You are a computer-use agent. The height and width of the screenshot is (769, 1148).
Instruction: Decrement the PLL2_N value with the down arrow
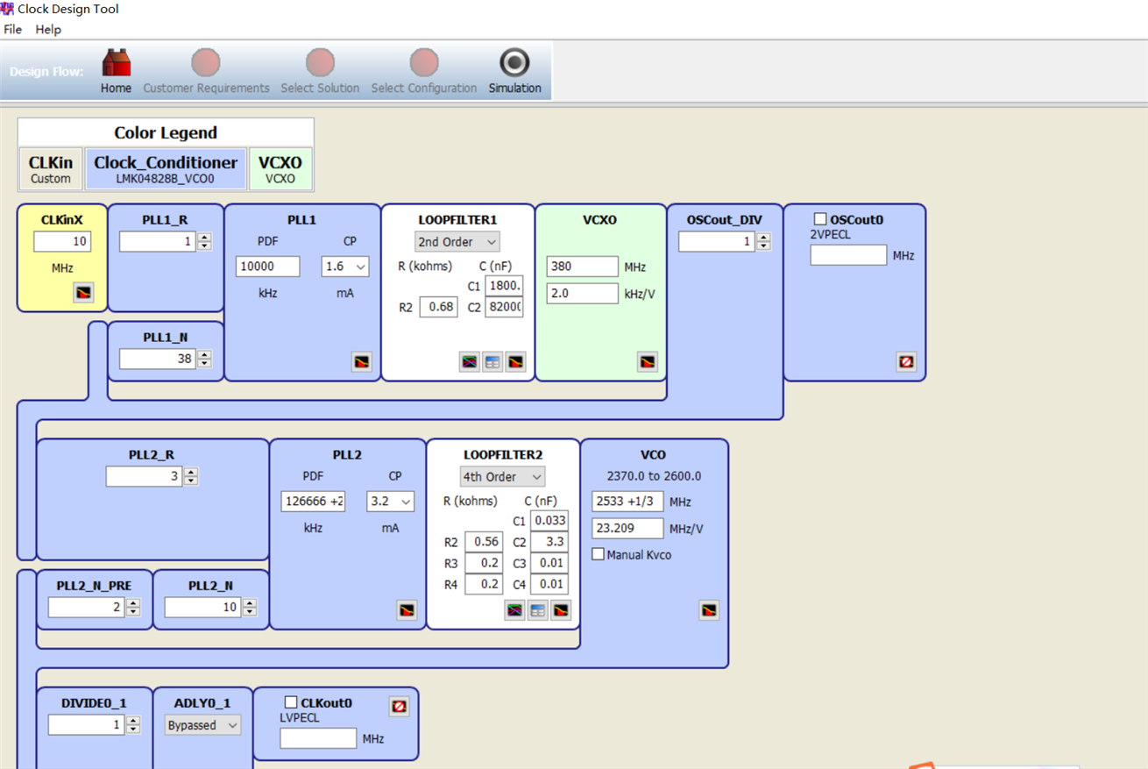(x=250, y=611)
